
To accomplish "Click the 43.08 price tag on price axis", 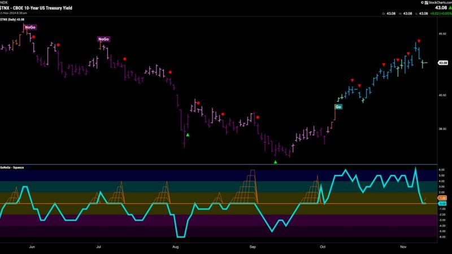I will tap(443, 63).
